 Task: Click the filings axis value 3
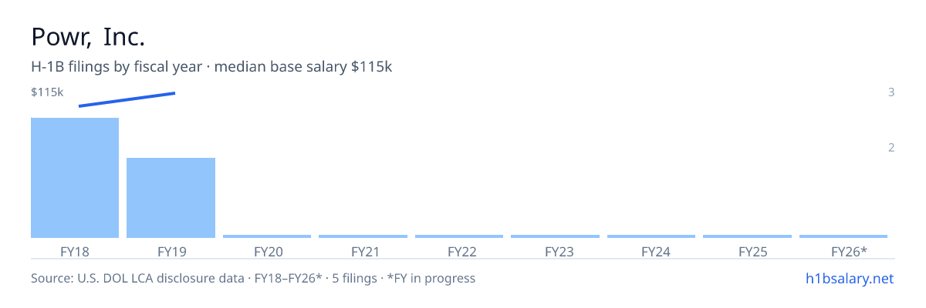(891, 92)
